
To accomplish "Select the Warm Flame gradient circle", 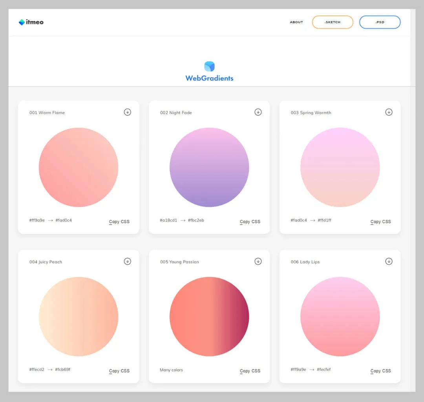I will (x=79, y=167).
